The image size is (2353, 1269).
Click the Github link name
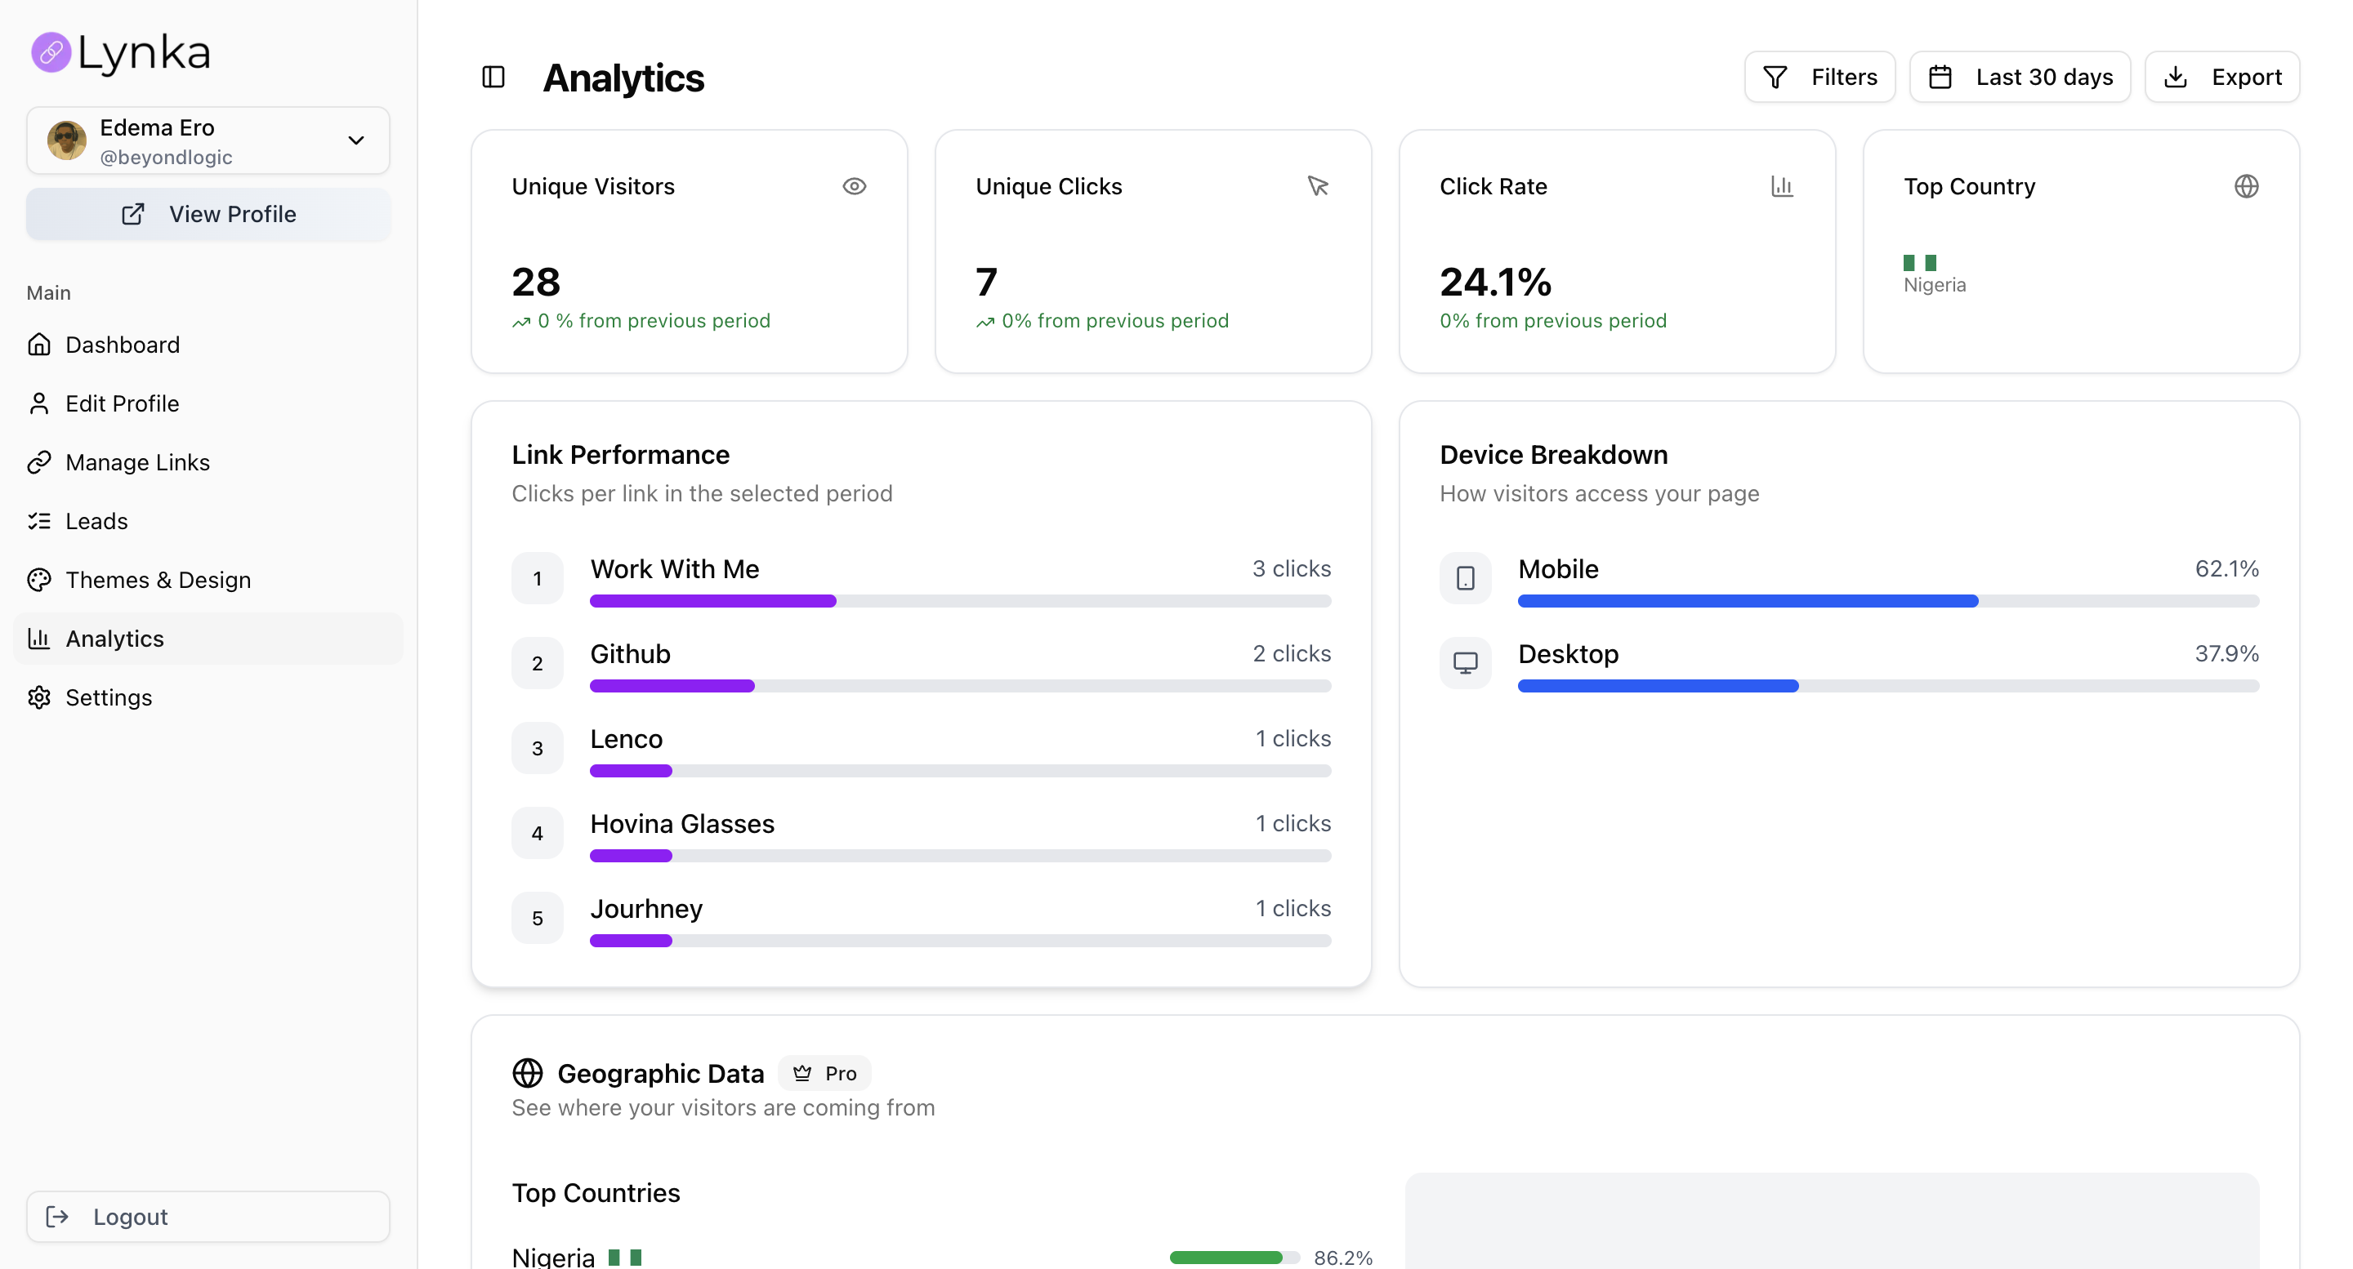pos(629,653)
